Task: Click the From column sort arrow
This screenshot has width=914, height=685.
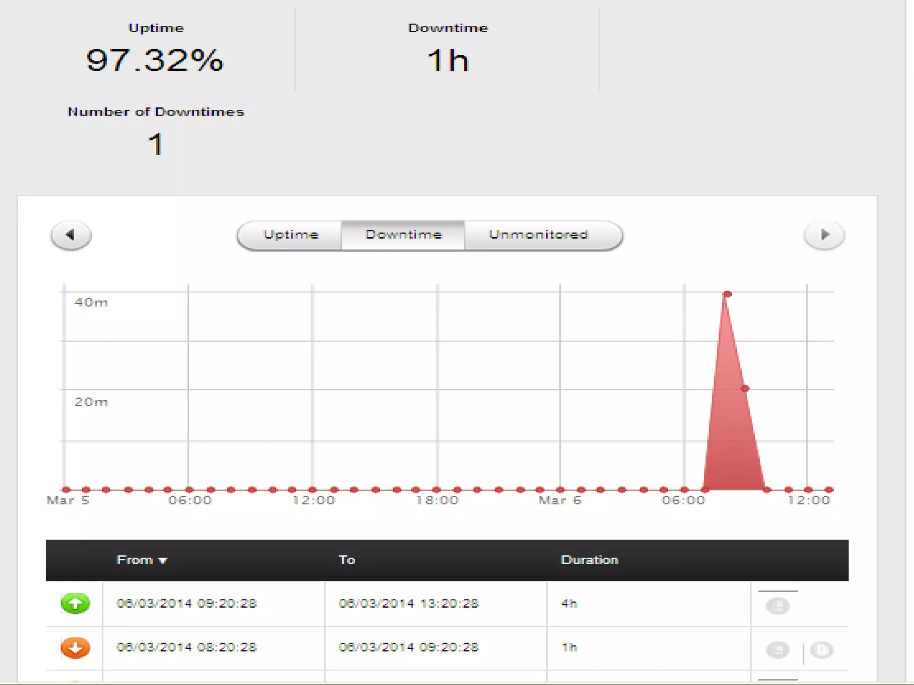Action: tap(163, 561)
